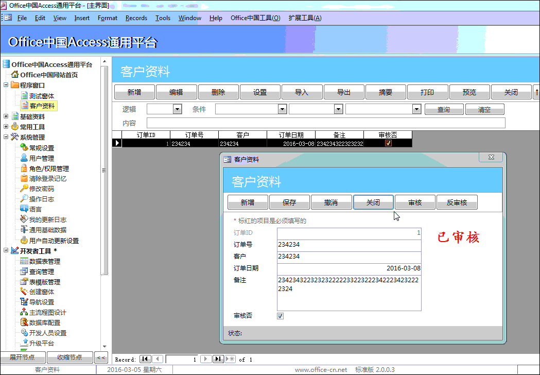
Task: Click the 查询 button
Action: (444, 109)
